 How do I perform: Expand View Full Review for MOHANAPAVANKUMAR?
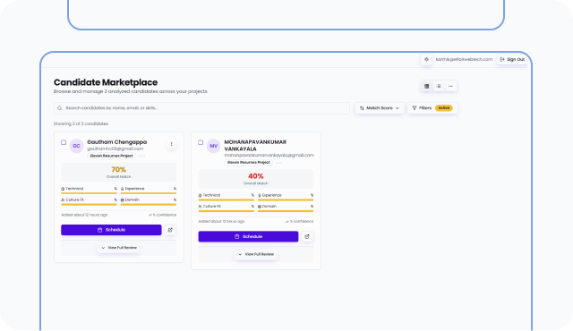click(256, 254)
